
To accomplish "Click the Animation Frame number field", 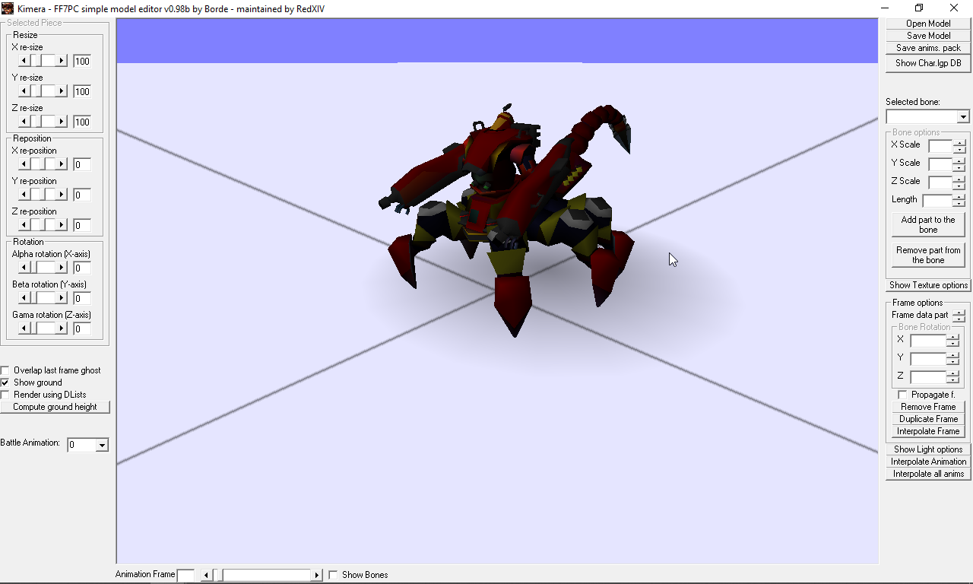I will (x=185, y=575).
